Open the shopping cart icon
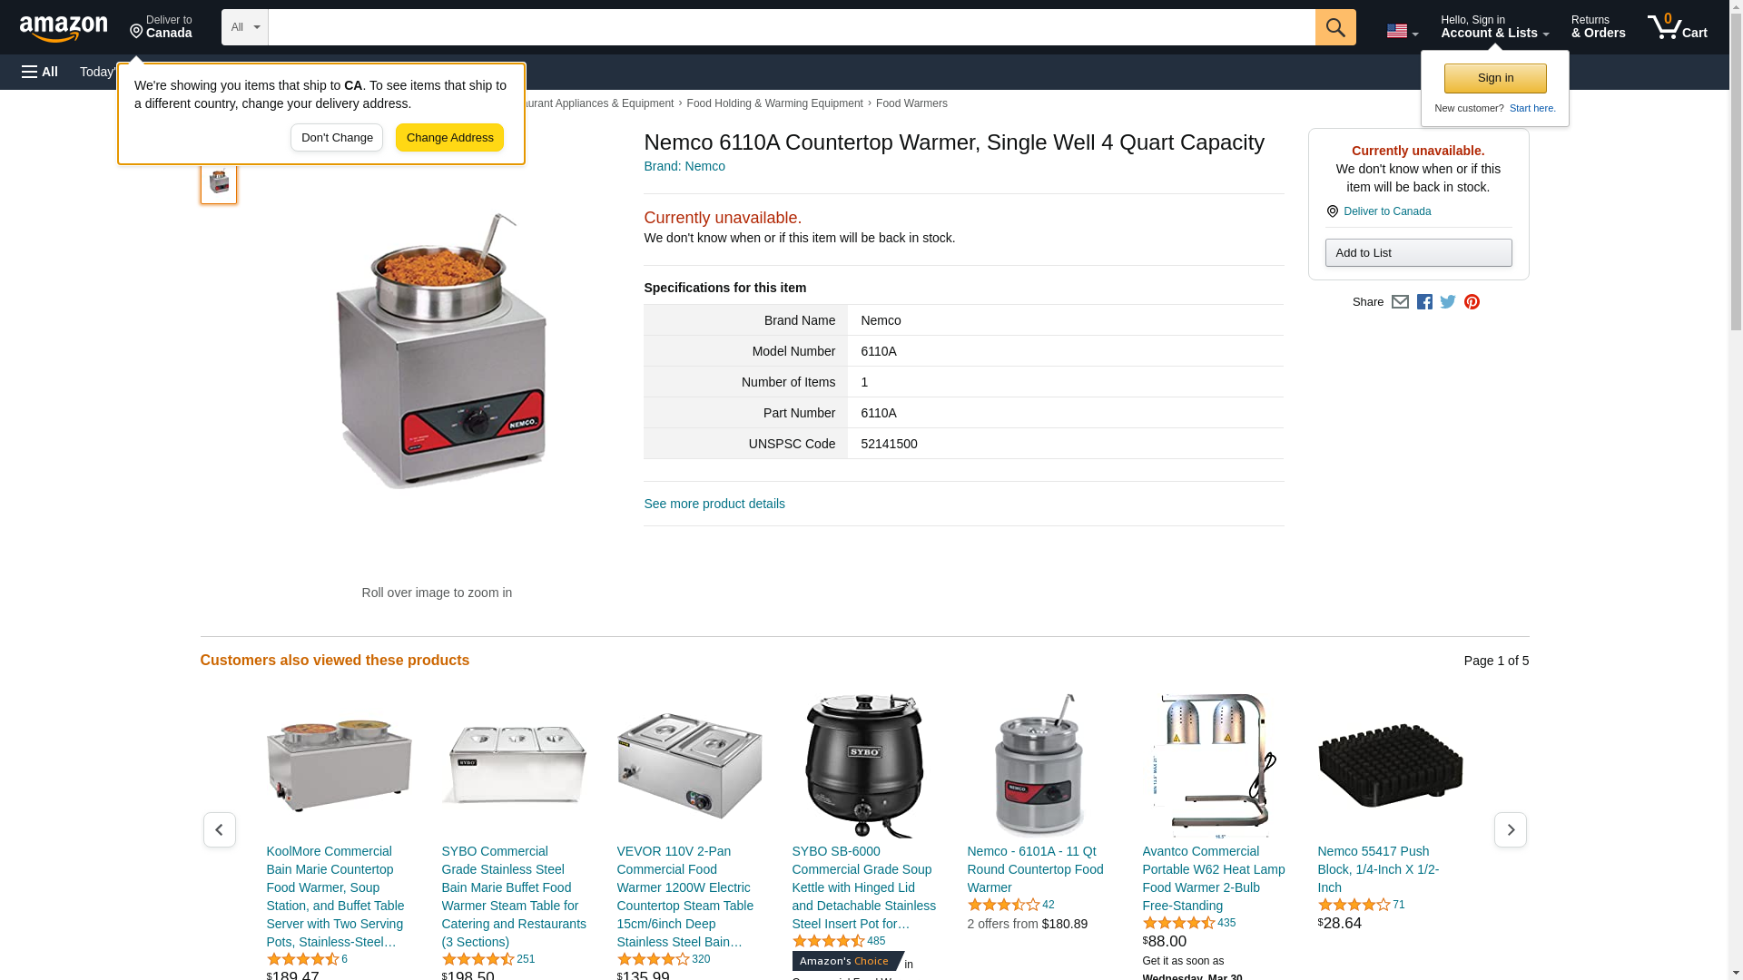 coord(1678,27)
